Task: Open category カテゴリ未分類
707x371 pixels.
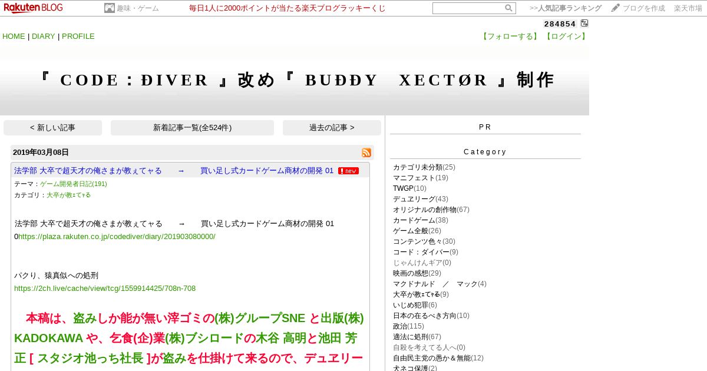Action: pos(418,167)
